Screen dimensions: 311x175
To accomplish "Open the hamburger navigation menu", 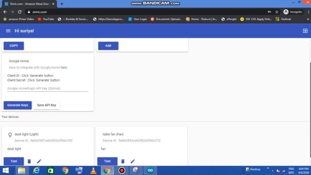I will point(8,31).
